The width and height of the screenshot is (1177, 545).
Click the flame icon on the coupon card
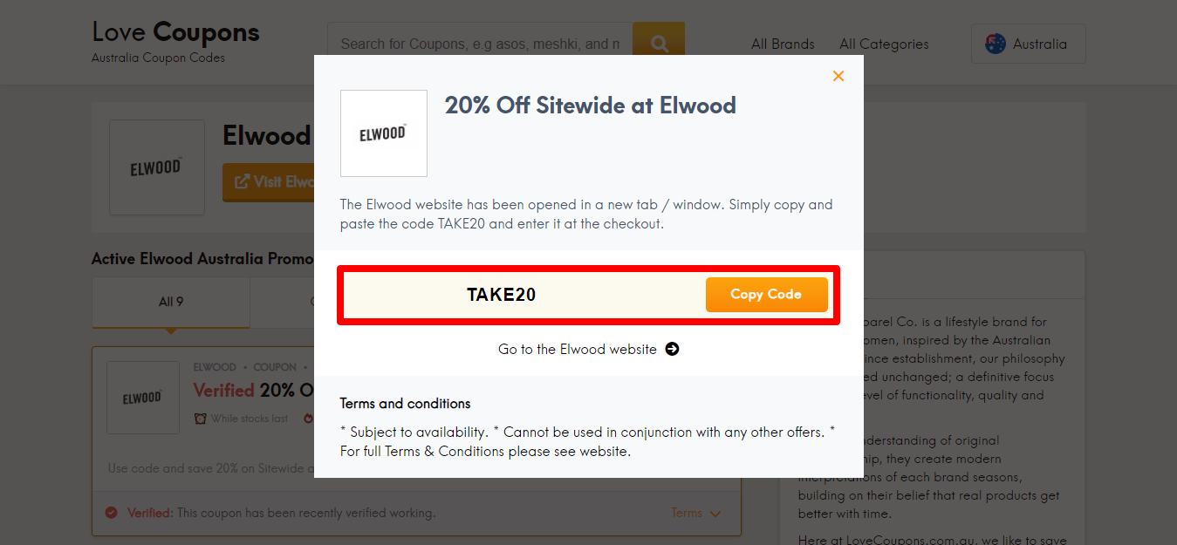309,418
